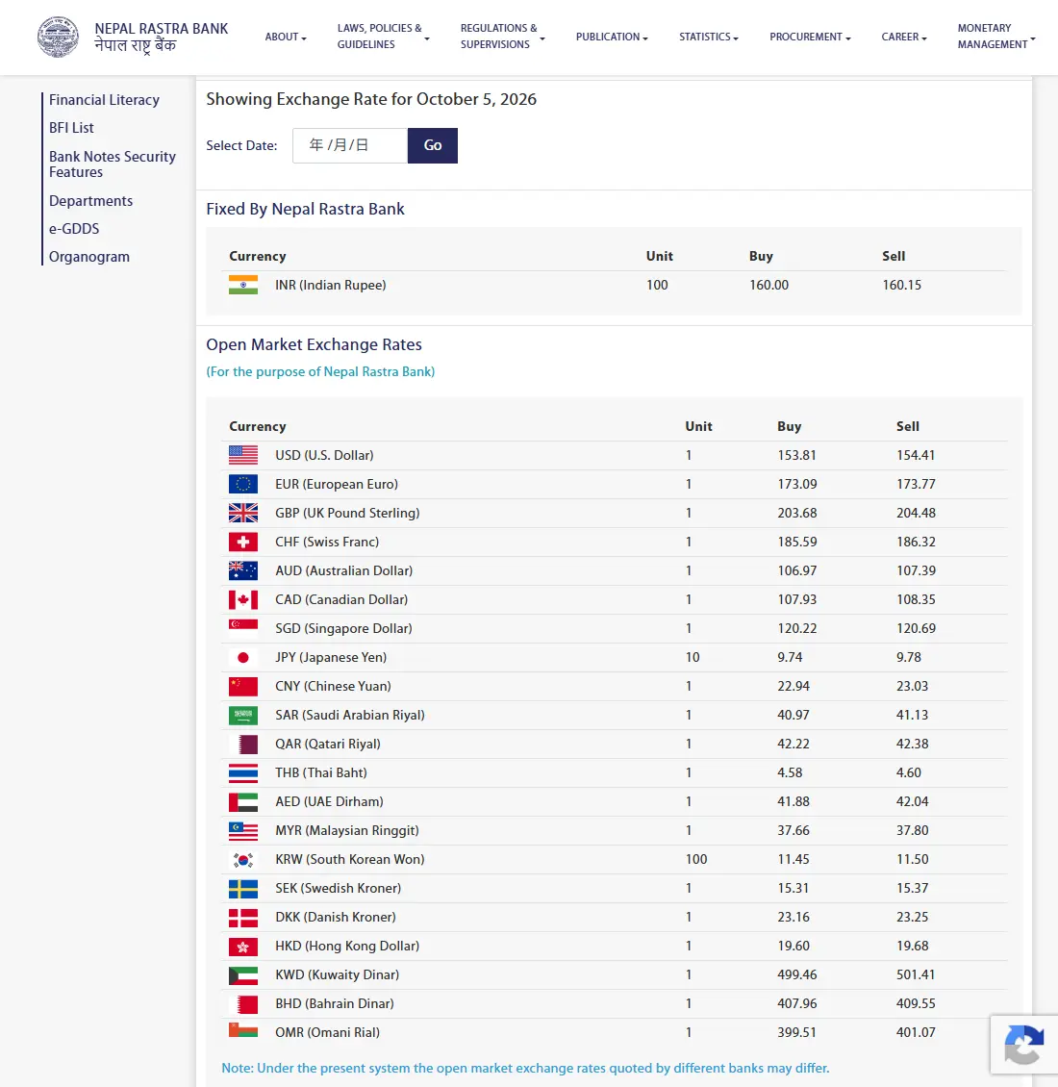Expand the ABOUT dropdown menu
This screenshot has width=1058, height=1087.
(286, 37)
